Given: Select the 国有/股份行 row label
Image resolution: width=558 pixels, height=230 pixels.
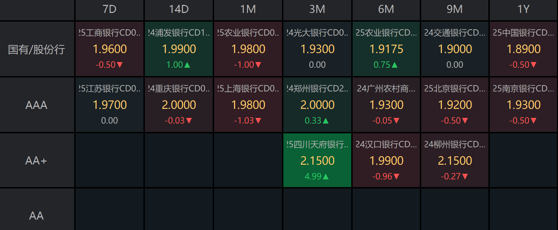Looking at the screenshot, I should [37, 49].
